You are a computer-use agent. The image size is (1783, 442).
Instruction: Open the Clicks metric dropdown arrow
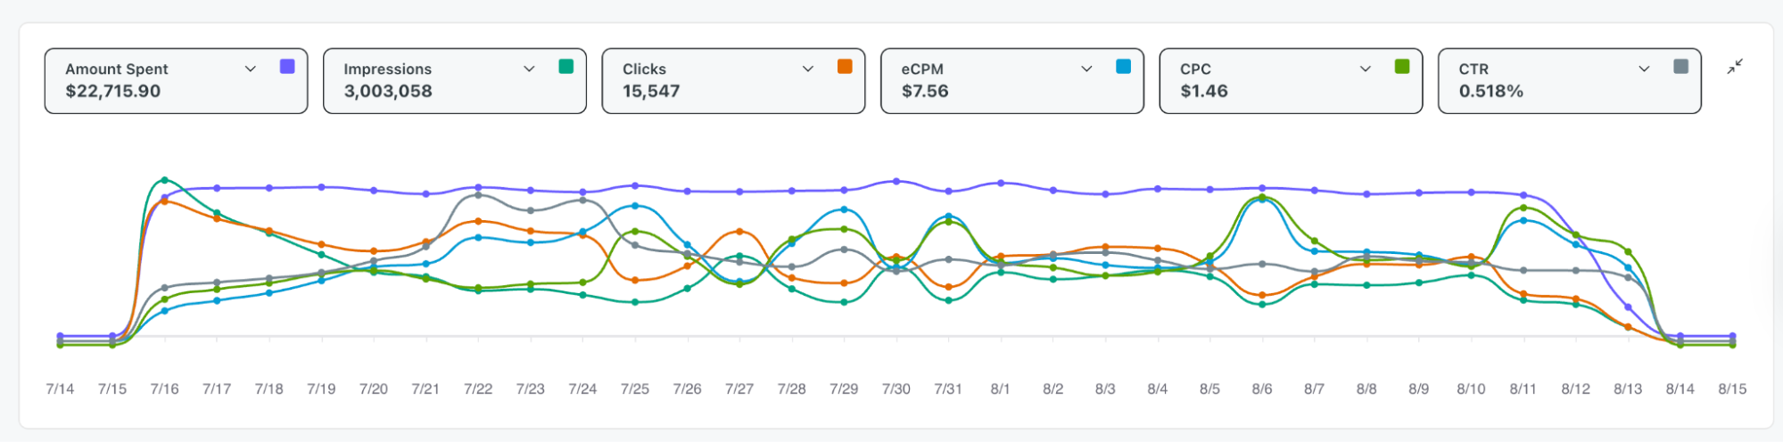pyautogui.click(x=808, y=69)
